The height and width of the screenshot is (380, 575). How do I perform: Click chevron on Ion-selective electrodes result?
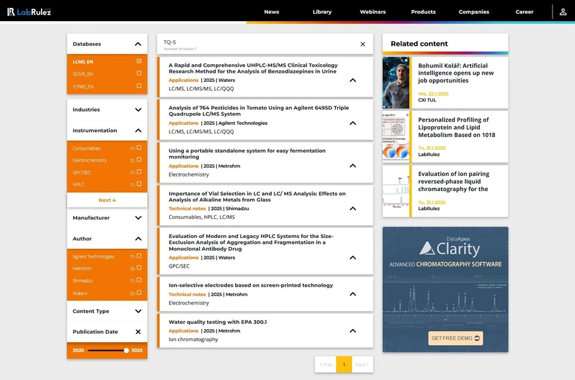point(353,294)
